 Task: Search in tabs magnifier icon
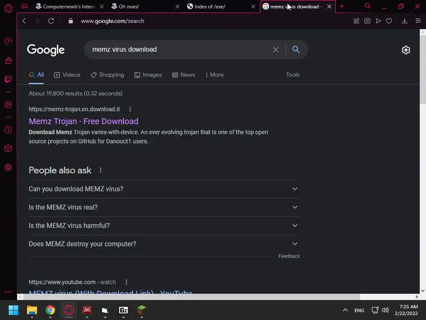368,6
